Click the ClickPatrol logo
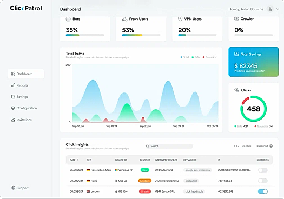 (x=26, y=8)
